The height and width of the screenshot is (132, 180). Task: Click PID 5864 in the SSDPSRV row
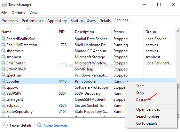click(63, 93)
